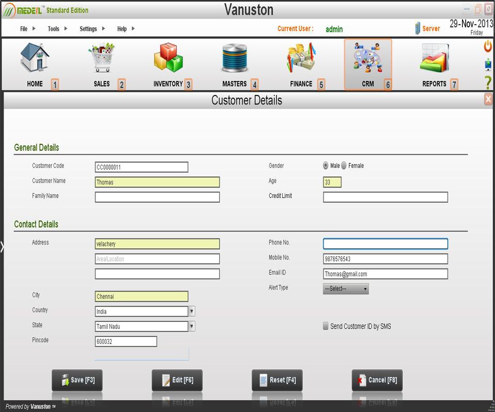Close the Customer Details panel
The height and width of the screenshot is (412, 495).
coord(488,99)
